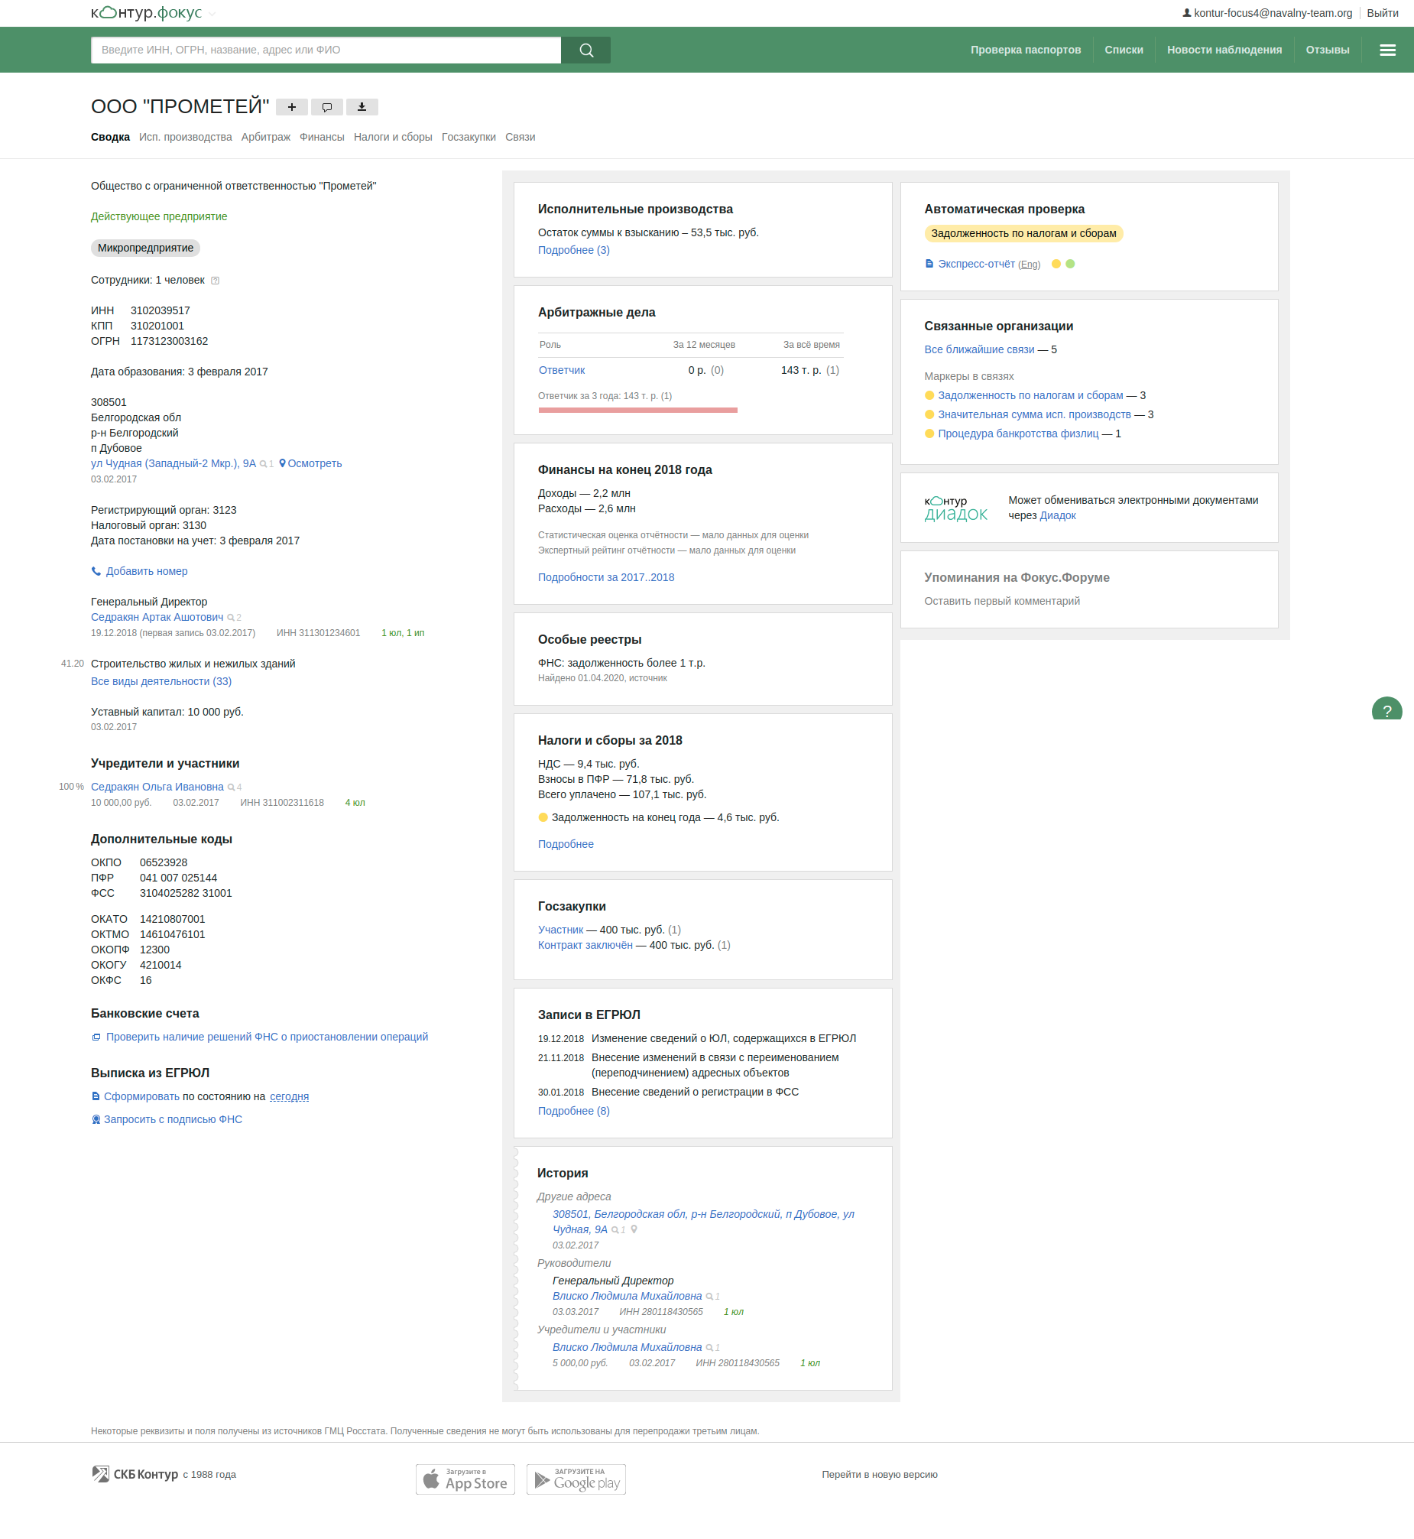This screenshot has height=1539, width=1414.
Task: Click the red arbitration amount bar
Action: pyautogui.click(x=637, y=411)
